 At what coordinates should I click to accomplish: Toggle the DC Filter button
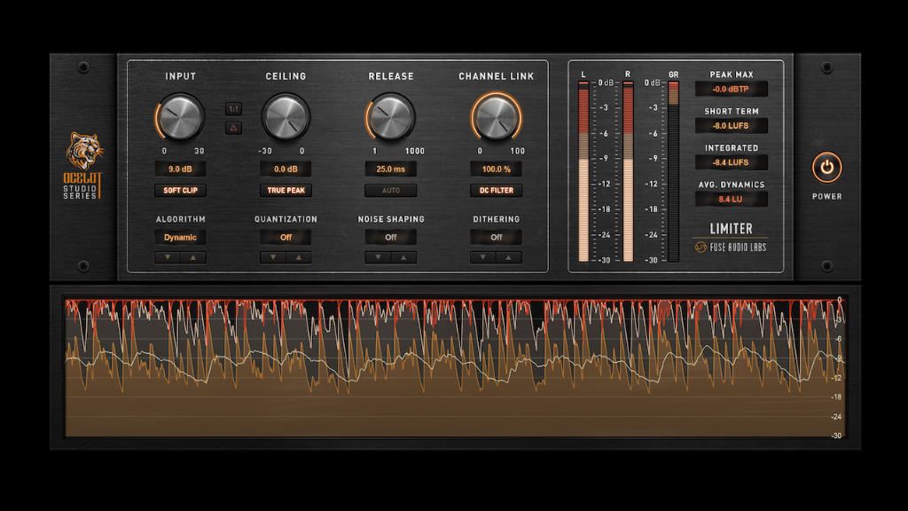click(497, 190)
